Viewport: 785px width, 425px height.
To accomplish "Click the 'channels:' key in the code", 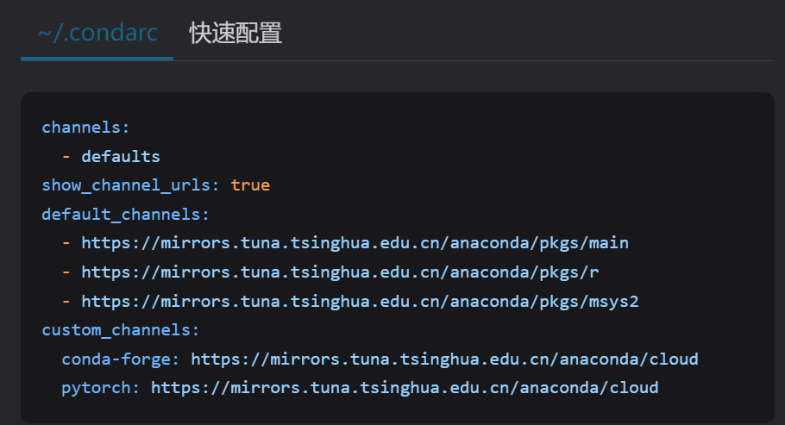I will click(85, 128).
